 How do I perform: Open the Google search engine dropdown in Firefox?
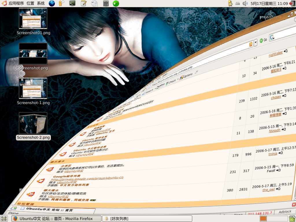[x=272, y=38]
